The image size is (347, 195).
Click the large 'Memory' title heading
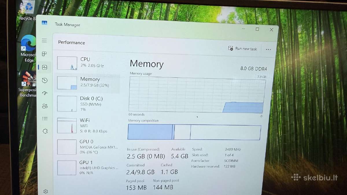point(147,64)
